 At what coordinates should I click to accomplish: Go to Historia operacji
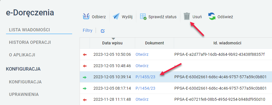[30, 42]
